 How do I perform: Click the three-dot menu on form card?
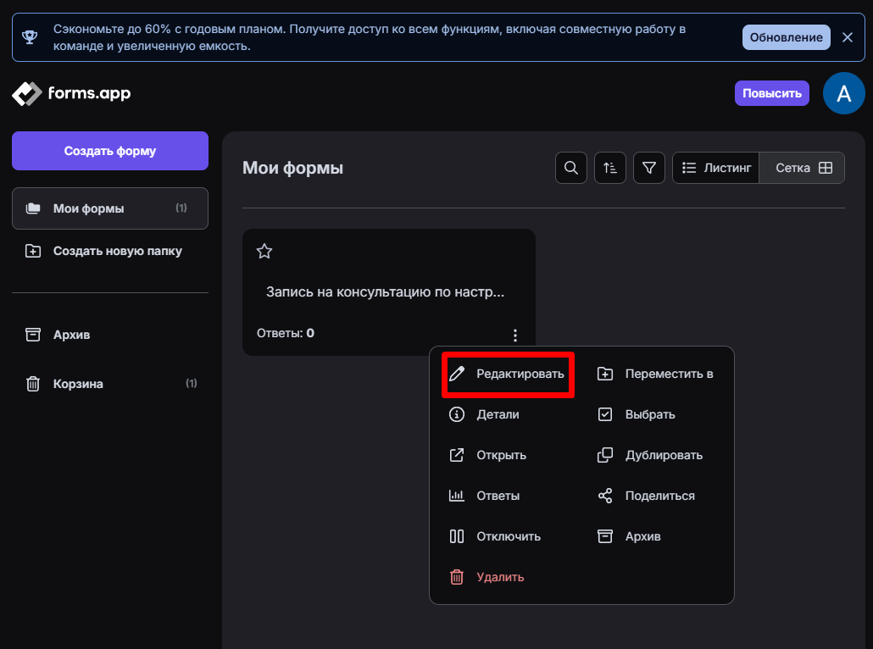coord(515,336)
